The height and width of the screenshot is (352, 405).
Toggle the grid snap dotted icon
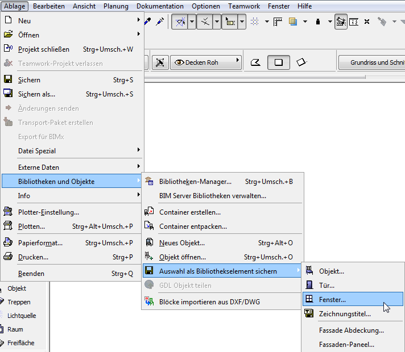255,22
